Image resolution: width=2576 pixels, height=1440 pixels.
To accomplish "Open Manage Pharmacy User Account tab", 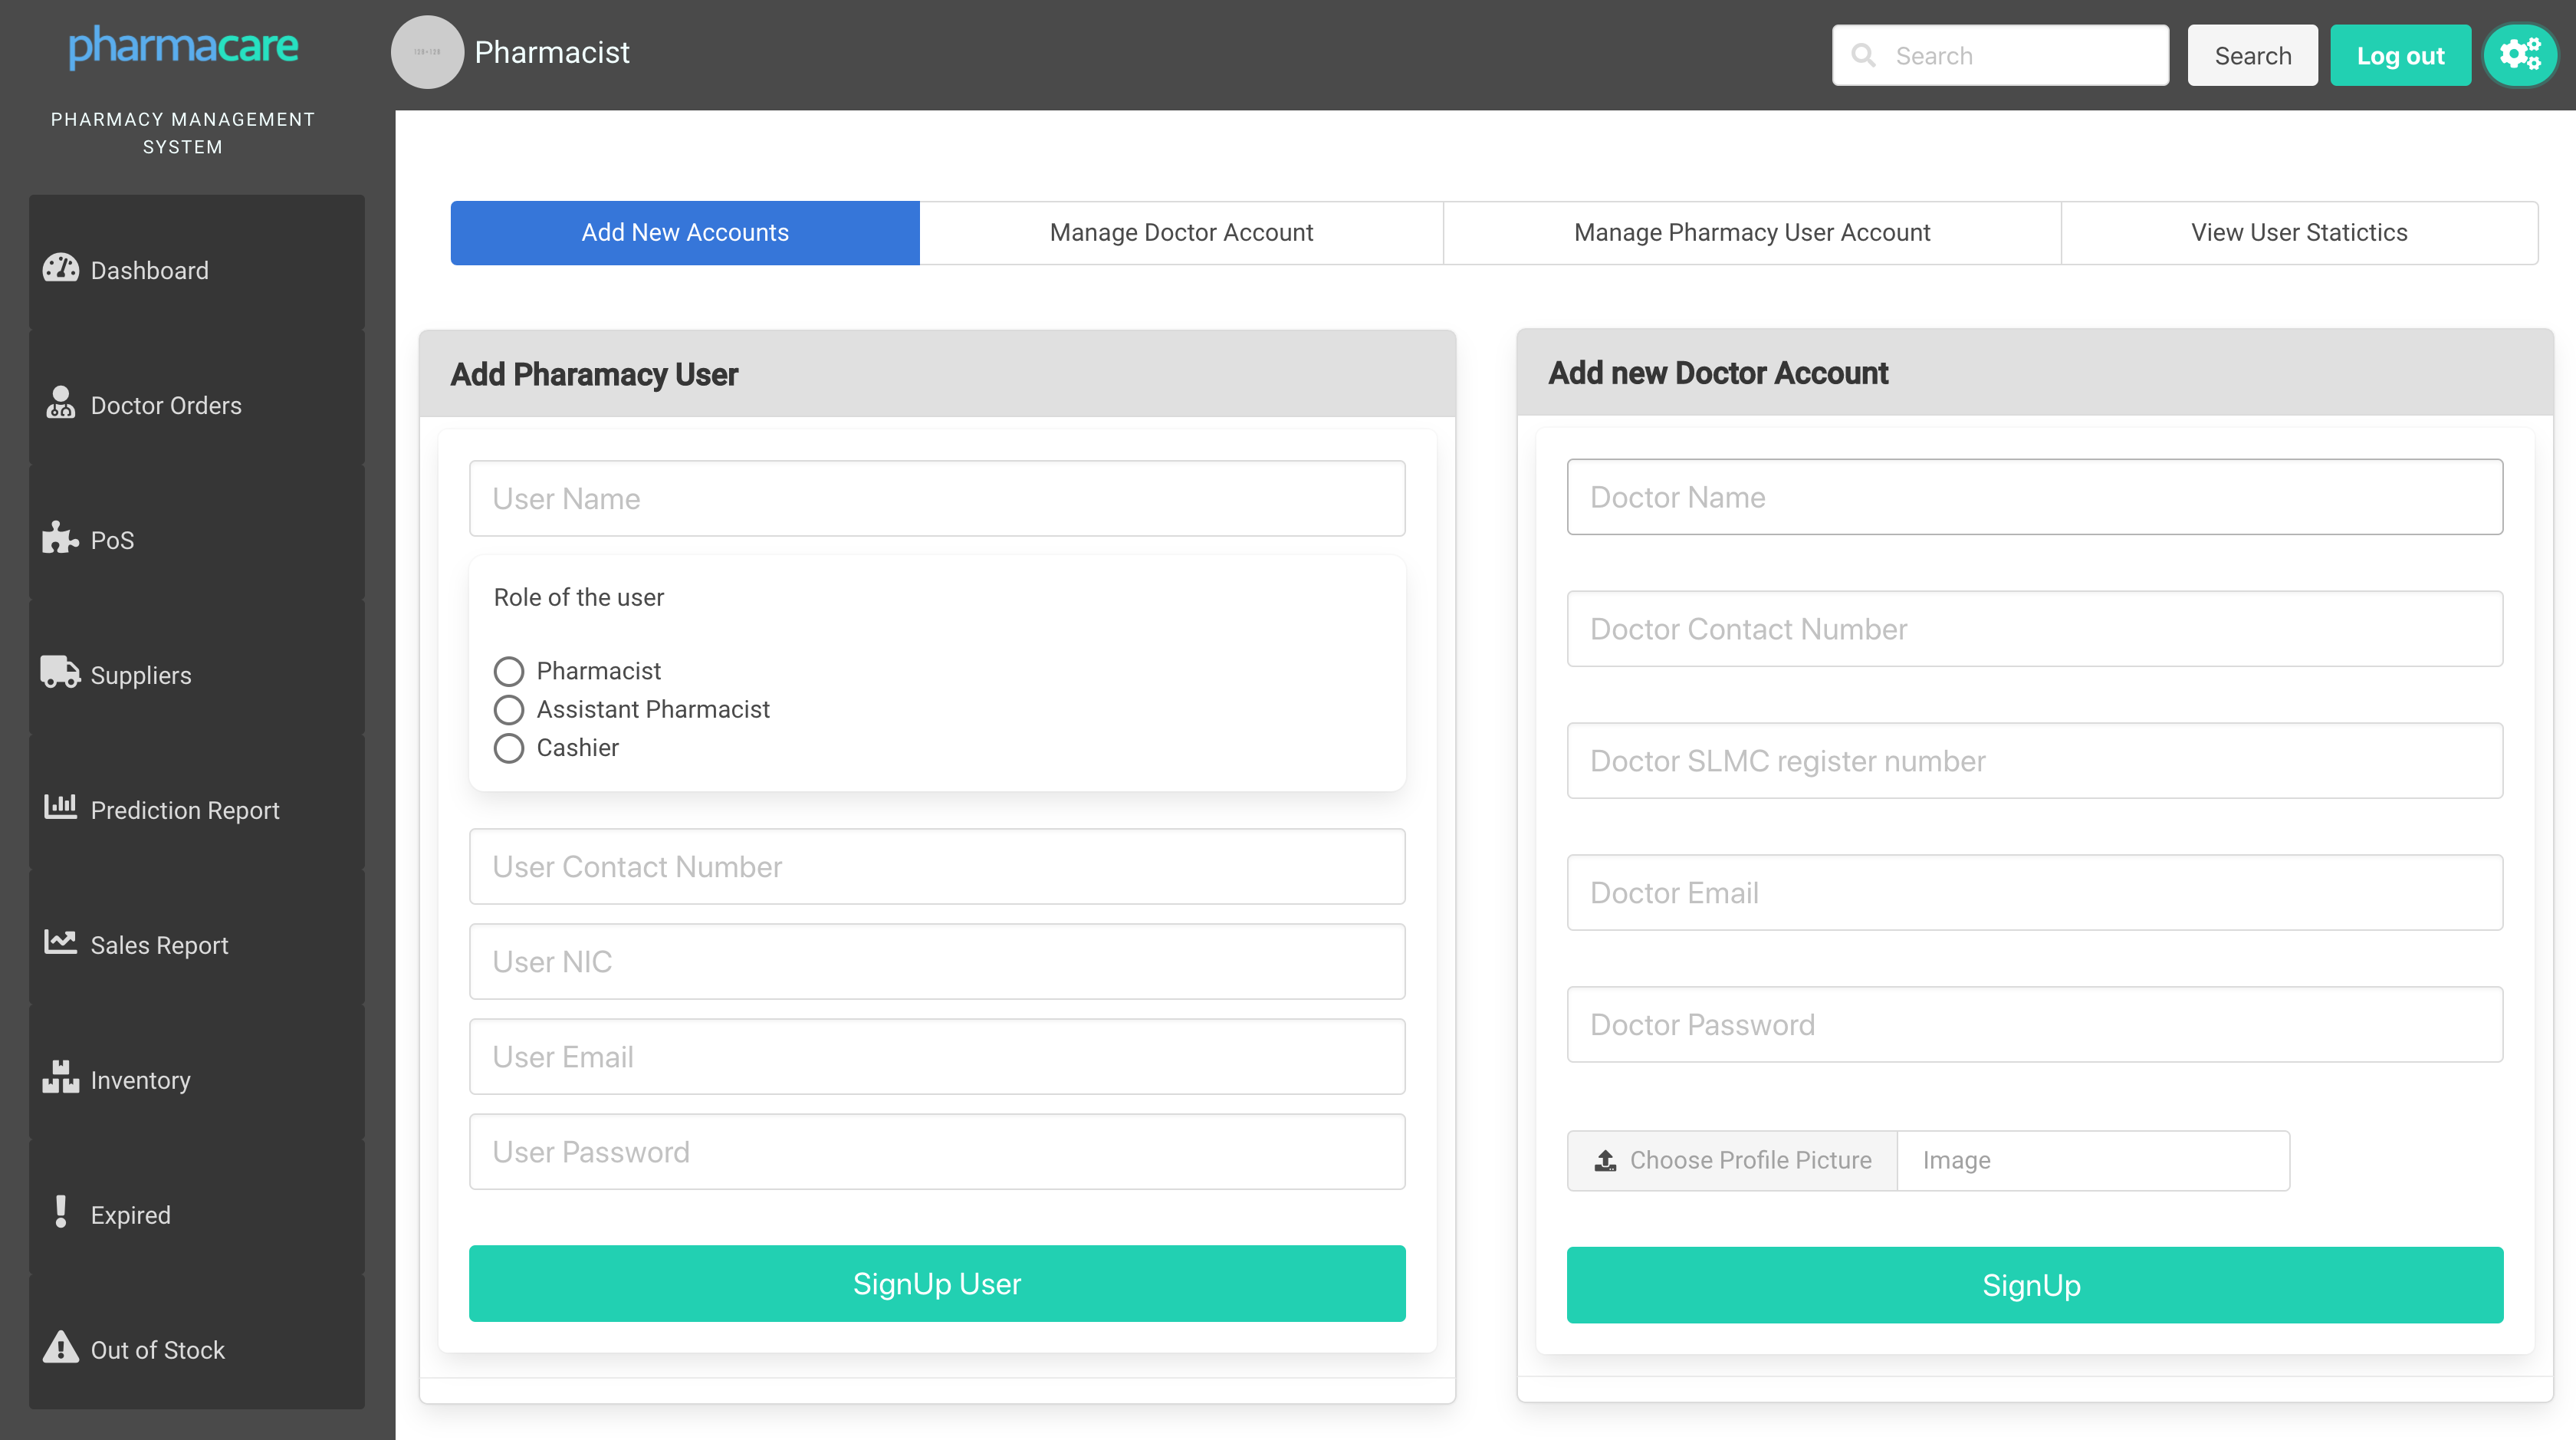I will 1751,232.
